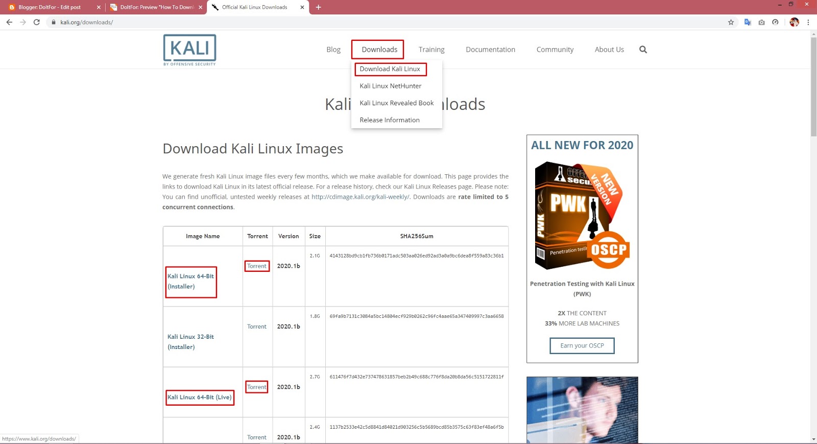
Task: Choose Kali Linux NetHunter in dropdown
Action: point(391,86)
